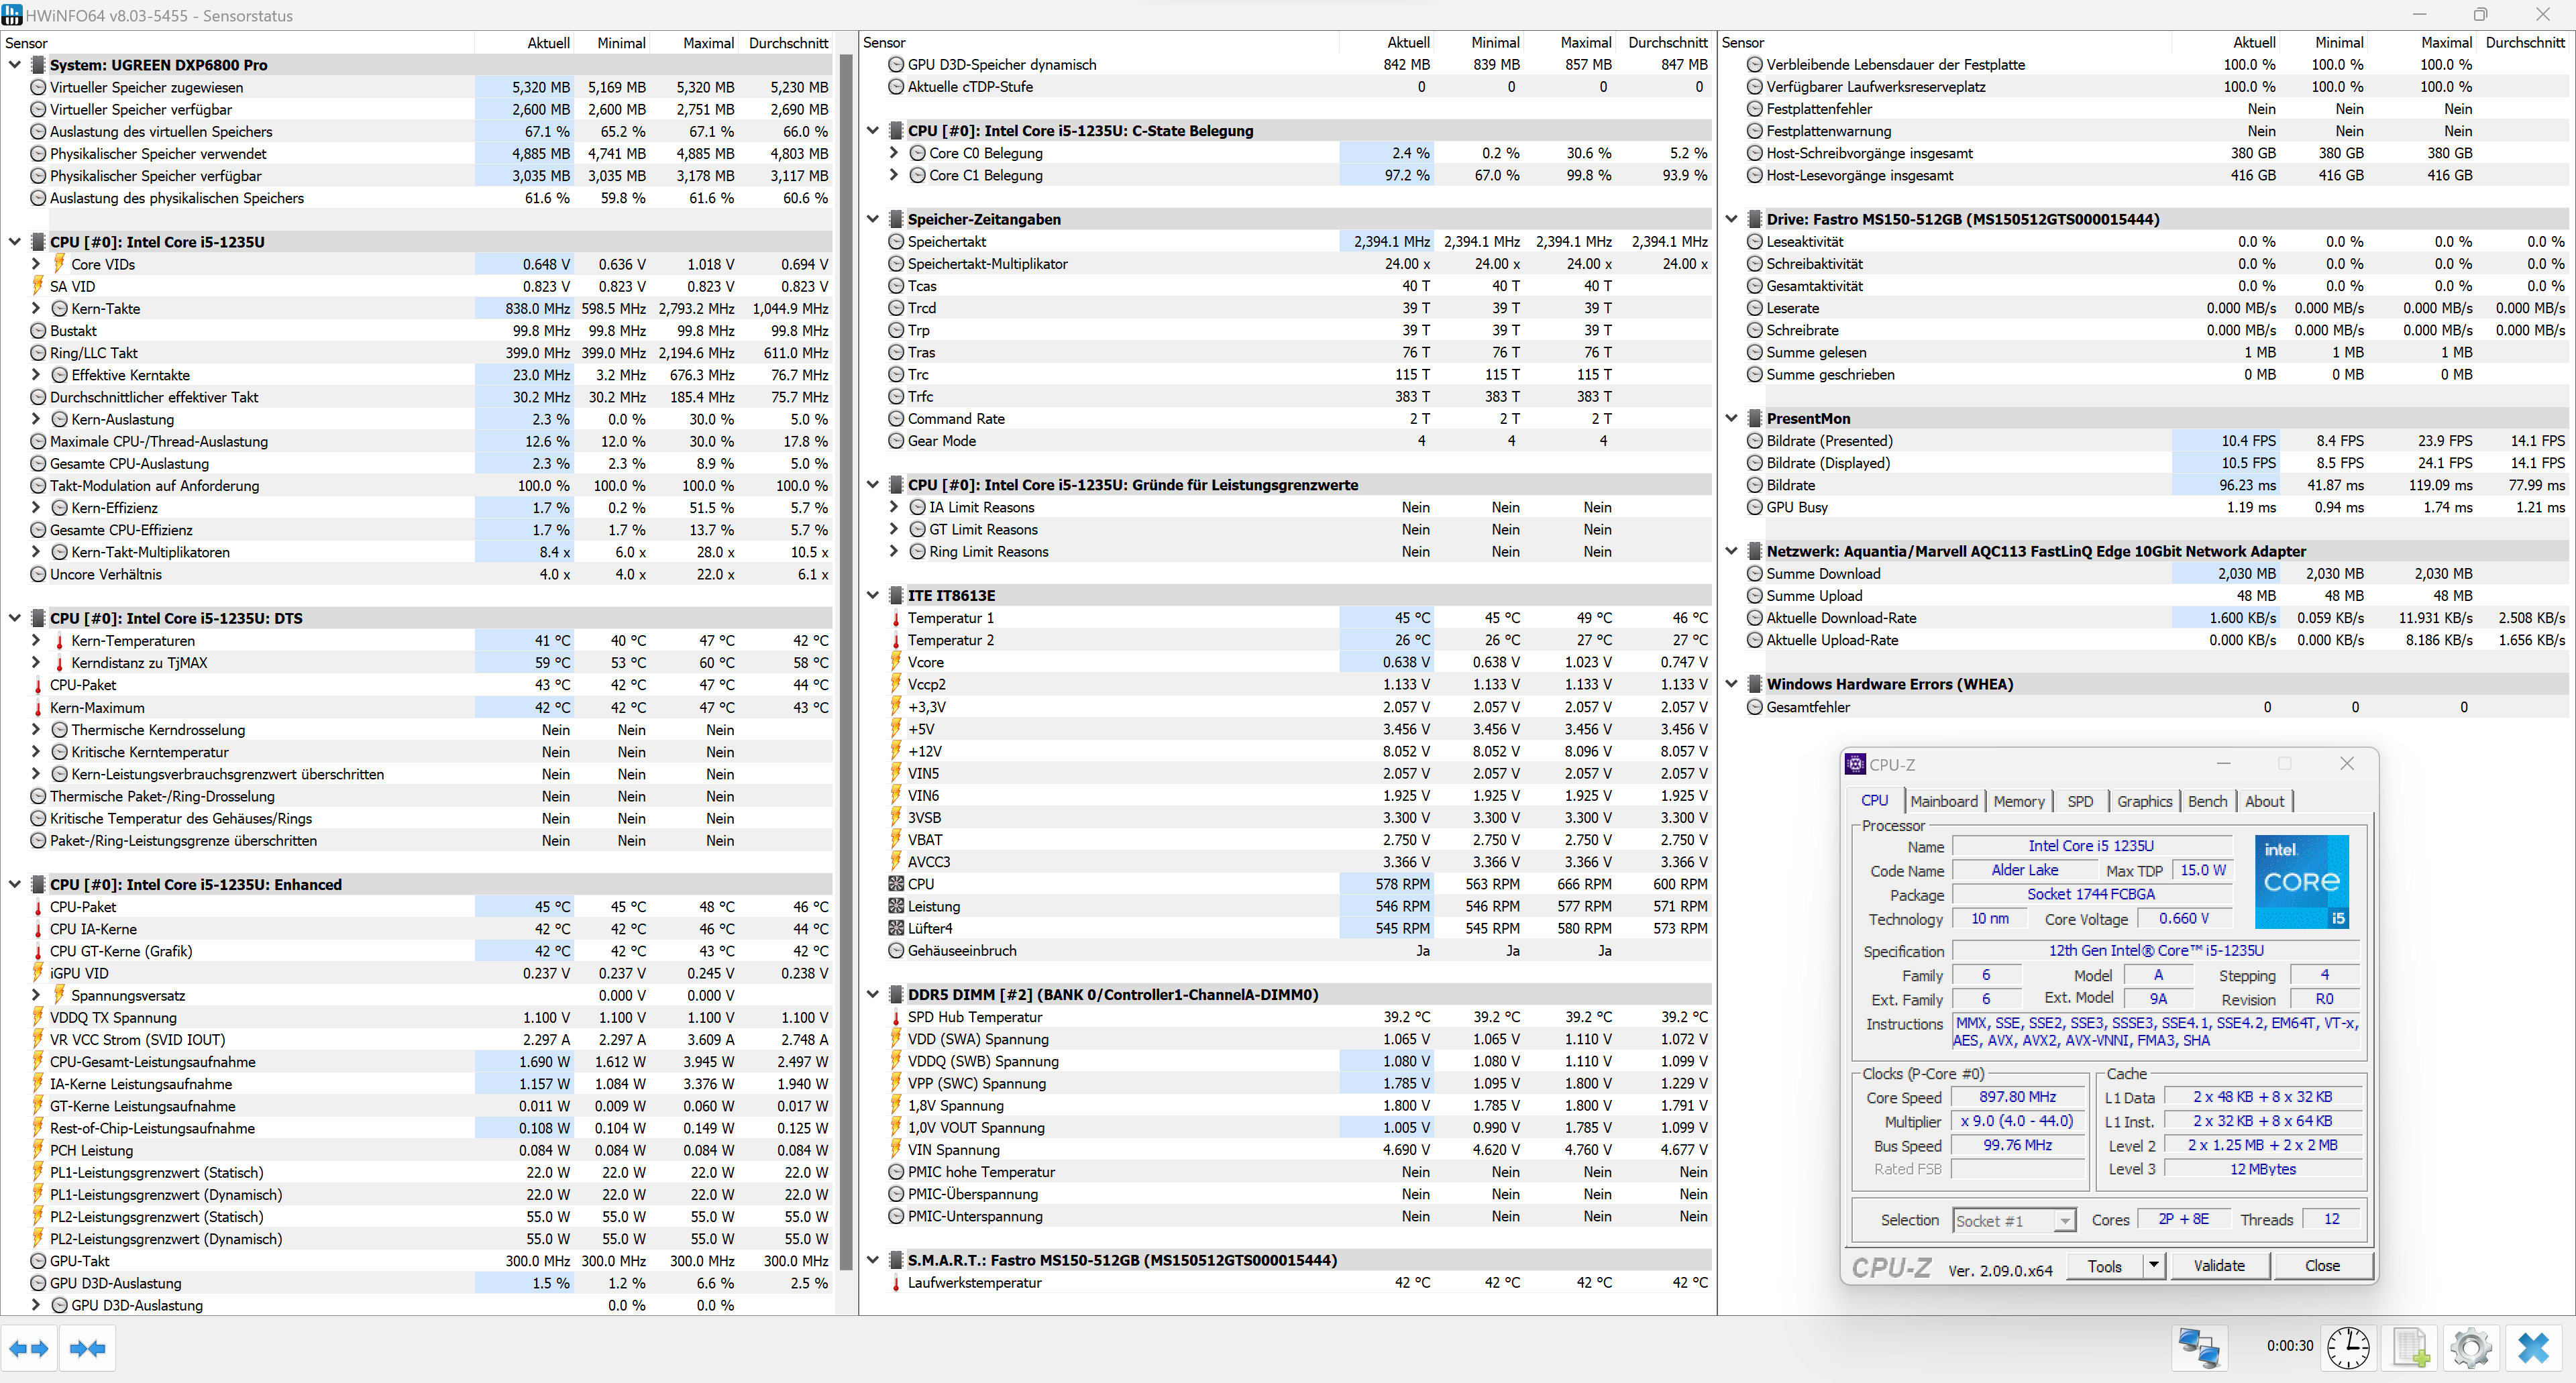The height and width of the screenshot is (1383, 2576).
Task: Collapse the ITE IT8613E sensor group
Action: pyautogui.click(x=872, y=595)
